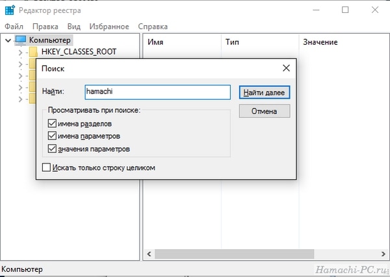Click the Найти далее button

click(265, 93)
